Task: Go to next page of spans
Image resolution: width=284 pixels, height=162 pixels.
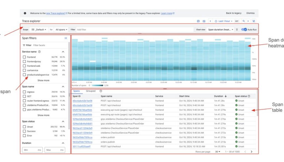Action: click(x=252, y=151)
